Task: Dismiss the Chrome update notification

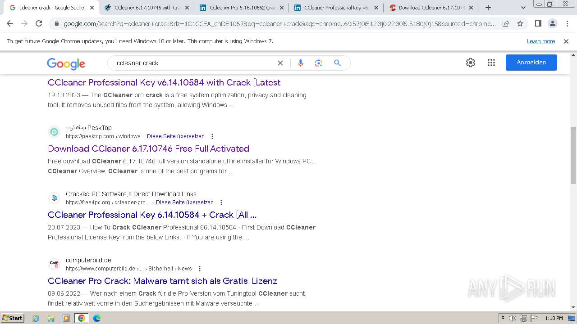Action: click(x=566, y=41)
